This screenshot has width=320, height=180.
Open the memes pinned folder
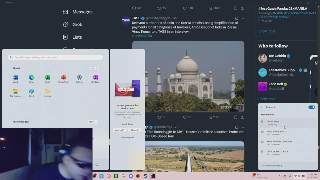tap(47, 93)
